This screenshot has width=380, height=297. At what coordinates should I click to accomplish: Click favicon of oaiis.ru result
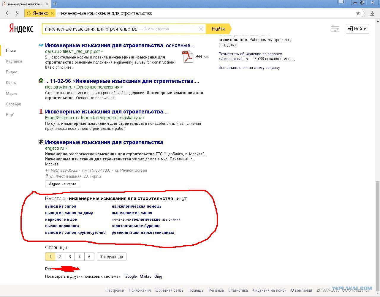[x=41, y=45]
